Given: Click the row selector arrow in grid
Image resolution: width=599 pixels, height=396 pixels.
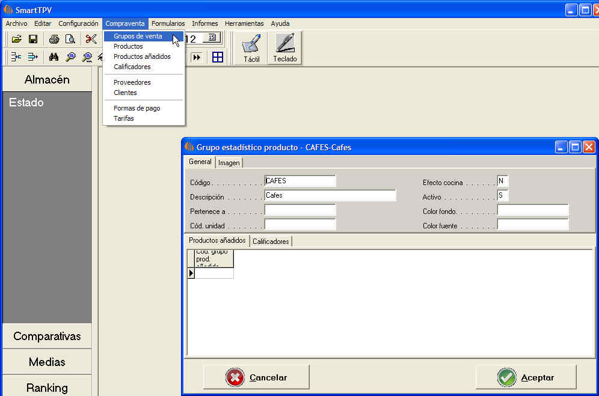Looking at the screenshot, I should 191,273.
